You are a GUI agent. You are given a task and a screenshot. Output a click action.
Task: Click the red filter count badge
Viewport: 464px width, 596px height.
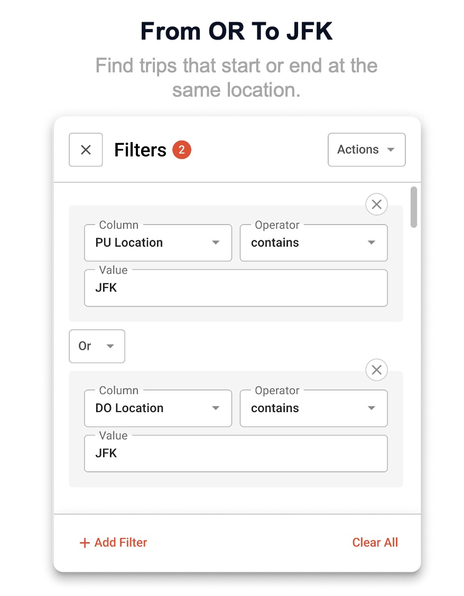click(181, 150)
